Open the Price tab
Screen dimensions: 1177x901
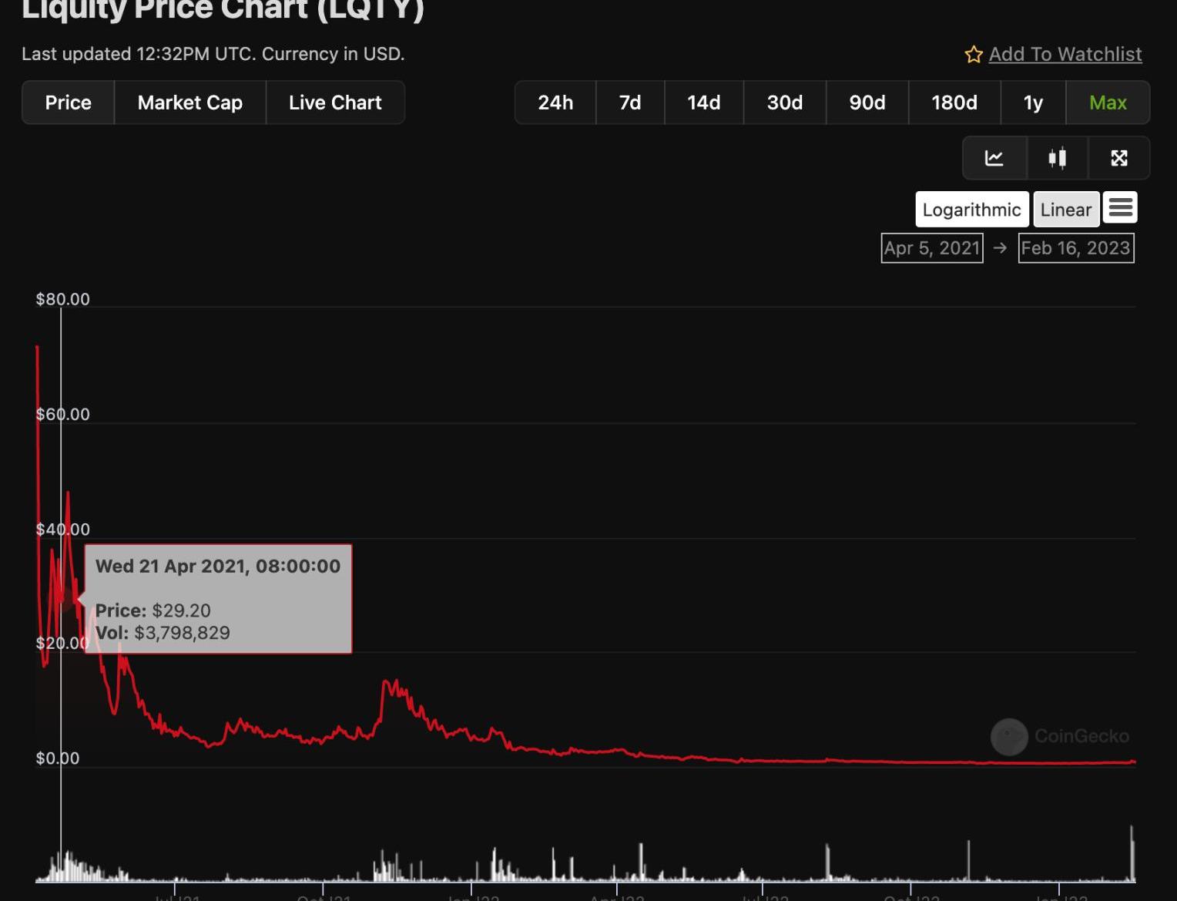68,103
